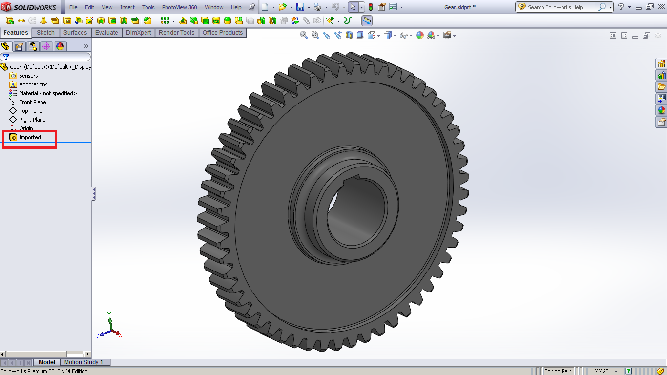This screenshot has width=667, height=375.
Task: Click the Dome feature yellow sphere icon
Action: pos(228,21)
